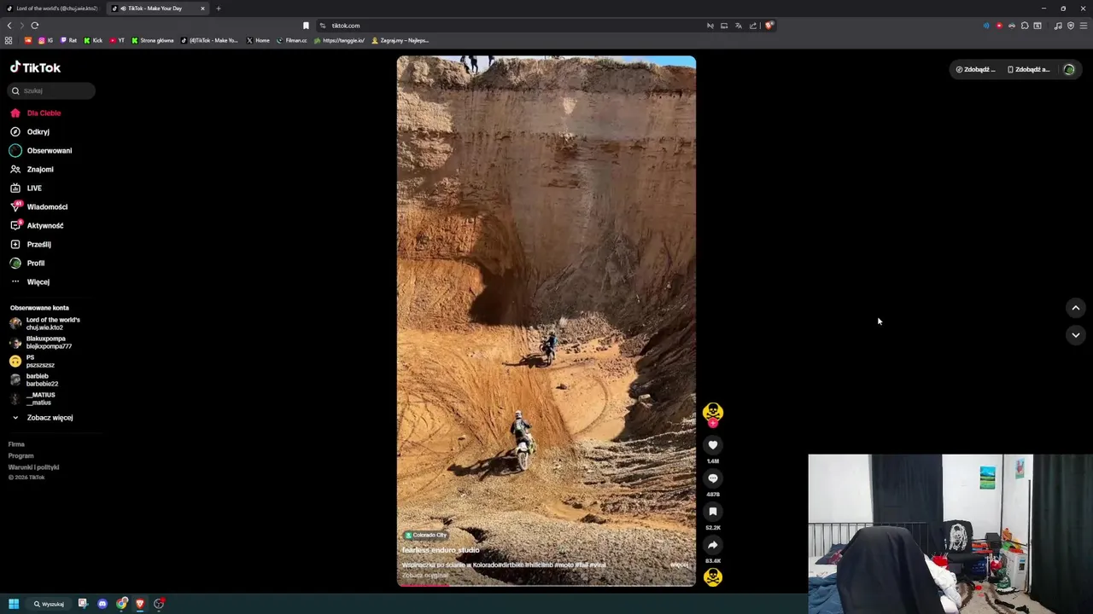Click the bookmark icon by the address bar

click(x=306, y=26)
